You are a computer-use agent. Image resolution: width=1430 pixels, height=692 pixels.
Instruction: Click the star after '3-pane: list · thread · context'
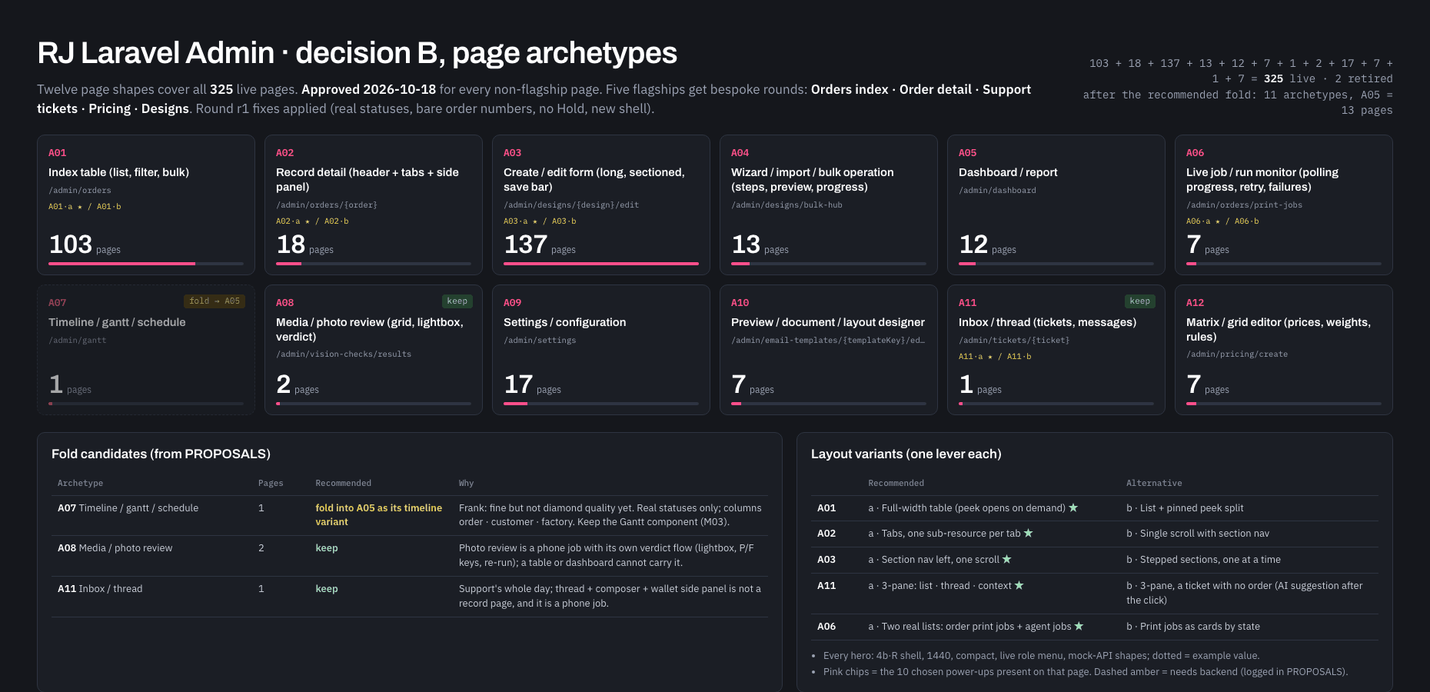tap(1019, 585)
